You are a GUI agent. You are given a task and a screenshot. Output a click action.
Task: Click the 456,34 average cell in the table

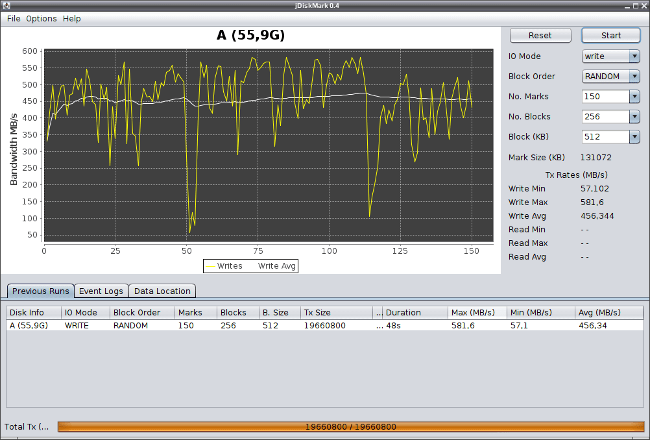pos(609,326)
